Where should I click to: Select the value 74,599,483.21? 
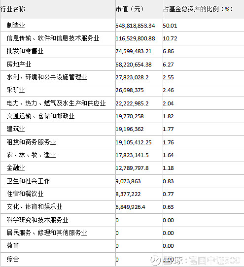tap(134, 51)
